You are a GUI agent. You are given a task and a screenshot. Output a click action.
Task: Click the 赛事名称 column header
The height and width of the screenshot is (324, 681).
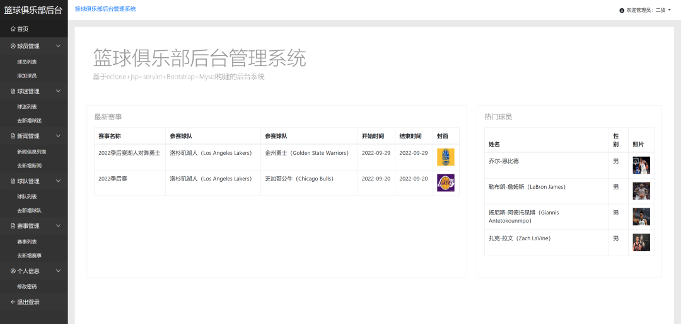coord(130,136)
